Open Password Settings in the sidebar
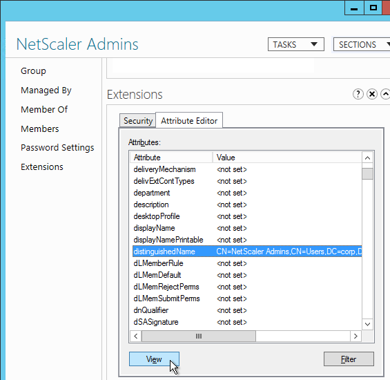 click(x=57, y=147)
